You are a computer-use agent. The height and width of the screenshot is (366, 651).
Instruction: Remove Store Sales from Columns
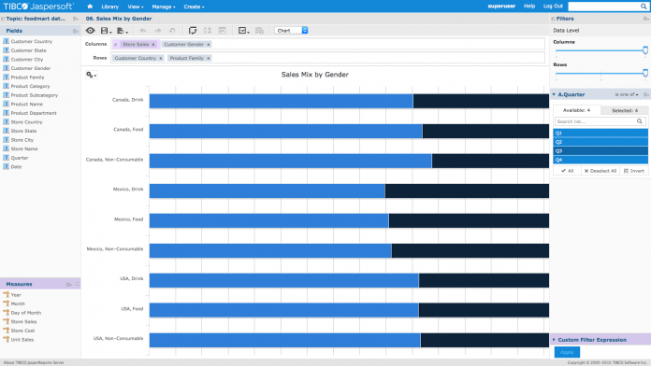pos(153,45)
